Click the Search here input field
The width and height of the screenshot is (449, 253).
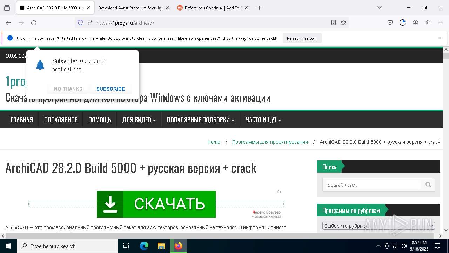pos(373,185)
